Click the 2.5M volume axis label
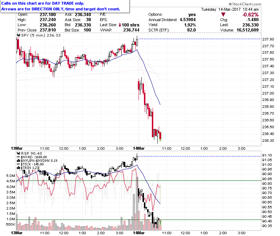Image resolution: width=280 pixels, height=236 pixels. click(10, 203)
